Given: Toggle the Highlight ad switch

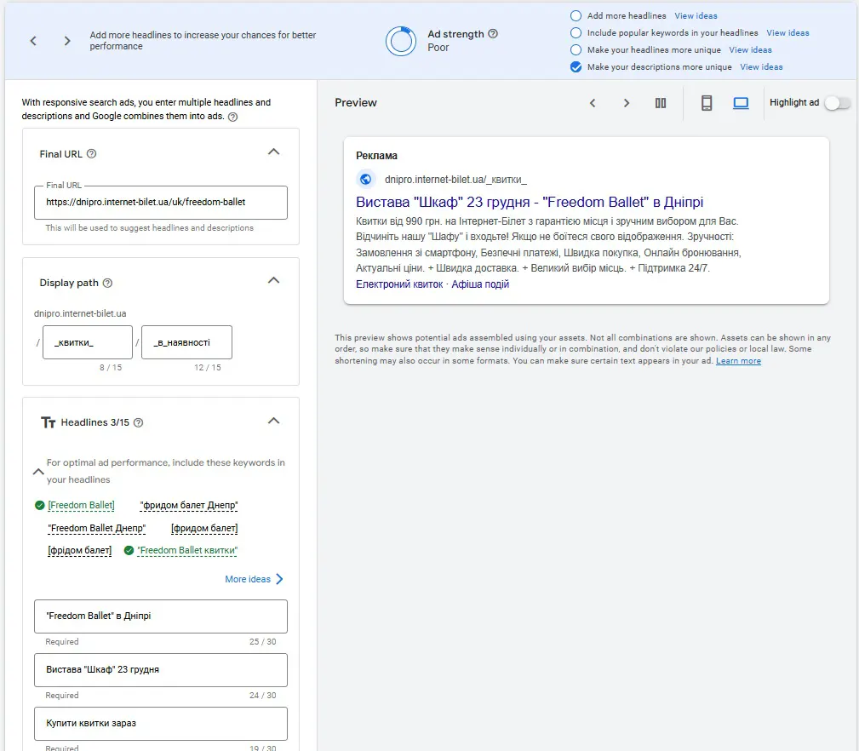Looking at the screenshot, I should (837, 103).
